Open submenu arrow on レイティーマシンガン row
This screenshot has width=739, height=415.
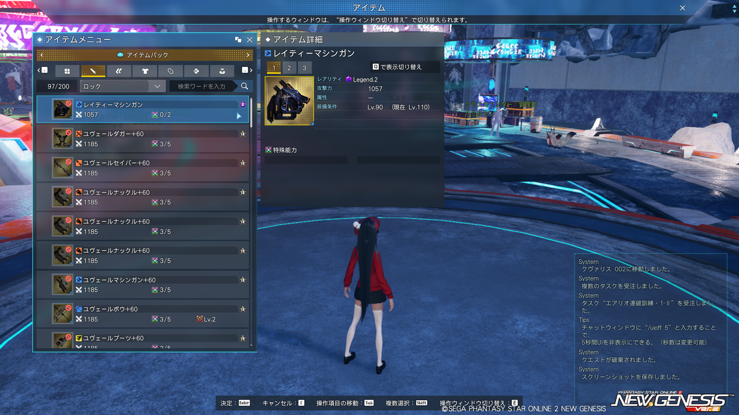(x=238, y=115)
